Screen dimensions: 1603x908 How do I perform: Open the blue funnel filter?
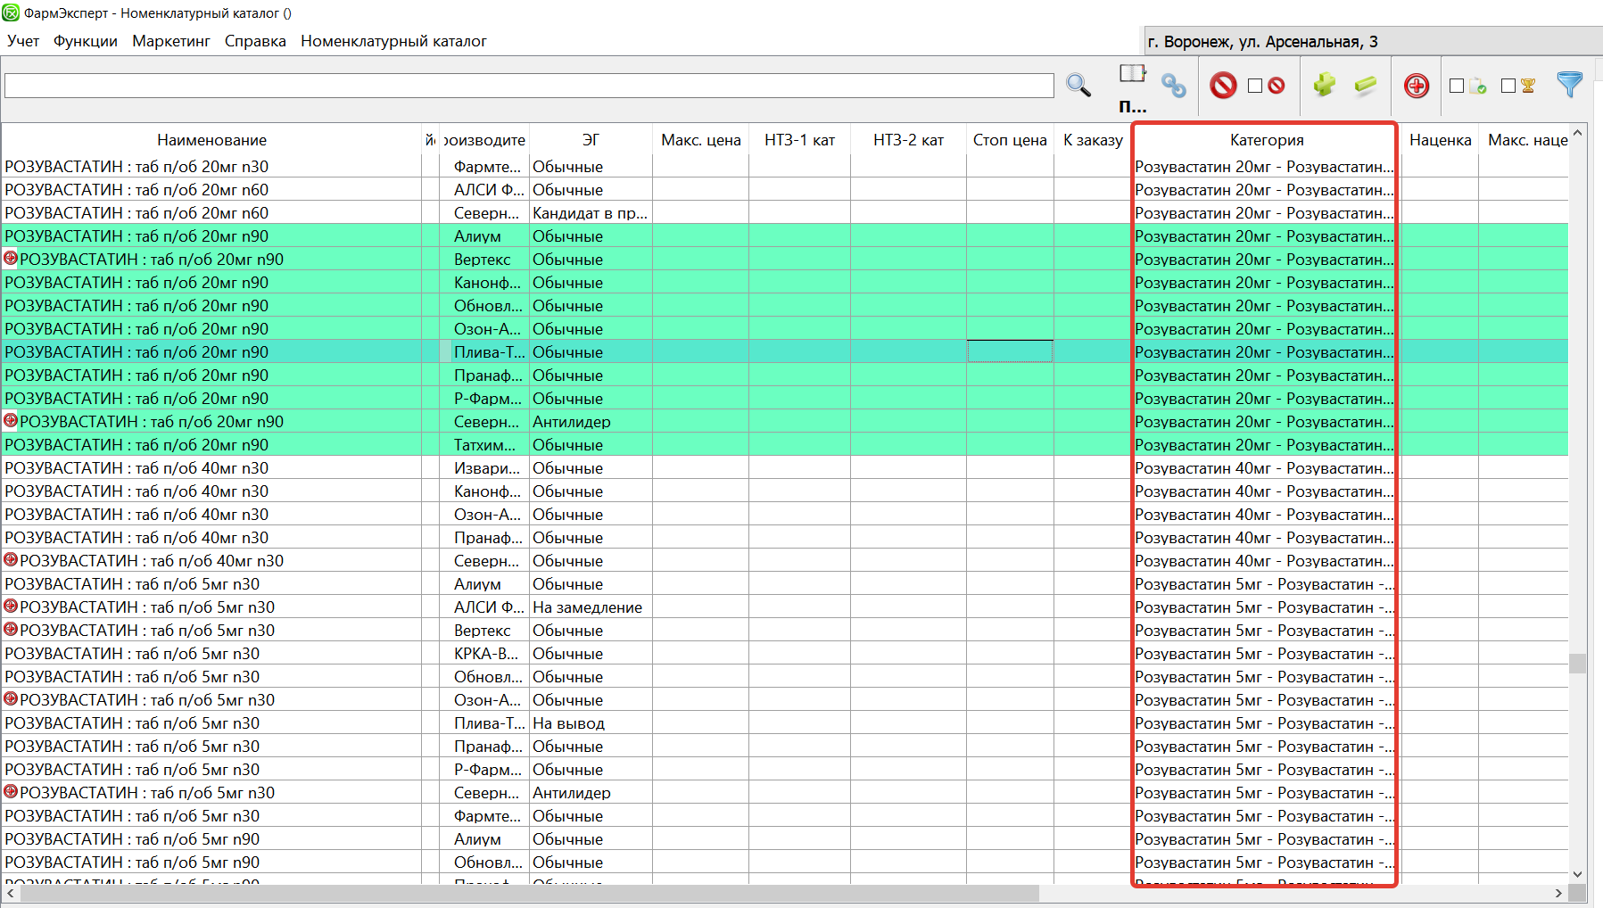coord(1568,85)
